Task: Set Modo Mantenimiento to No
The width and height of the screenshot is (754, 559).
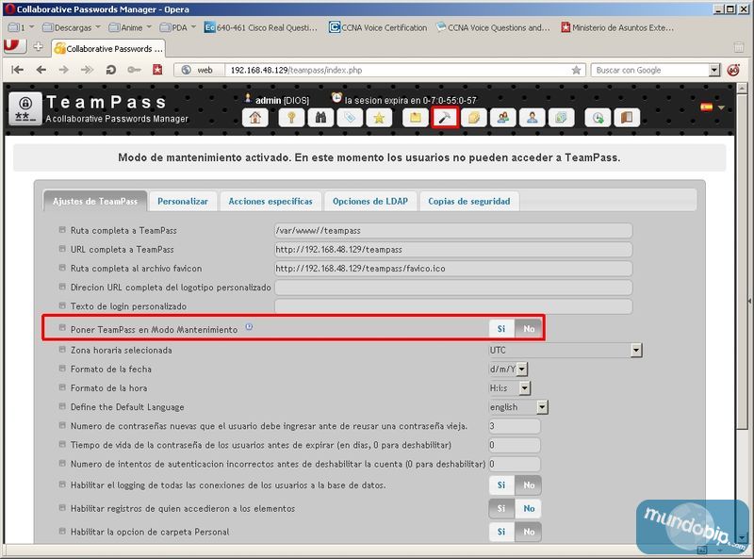Action: point(529,329)
